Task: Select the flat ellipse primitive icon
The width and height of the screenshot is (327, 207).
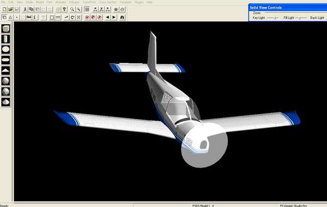Action: click(5, 60)
